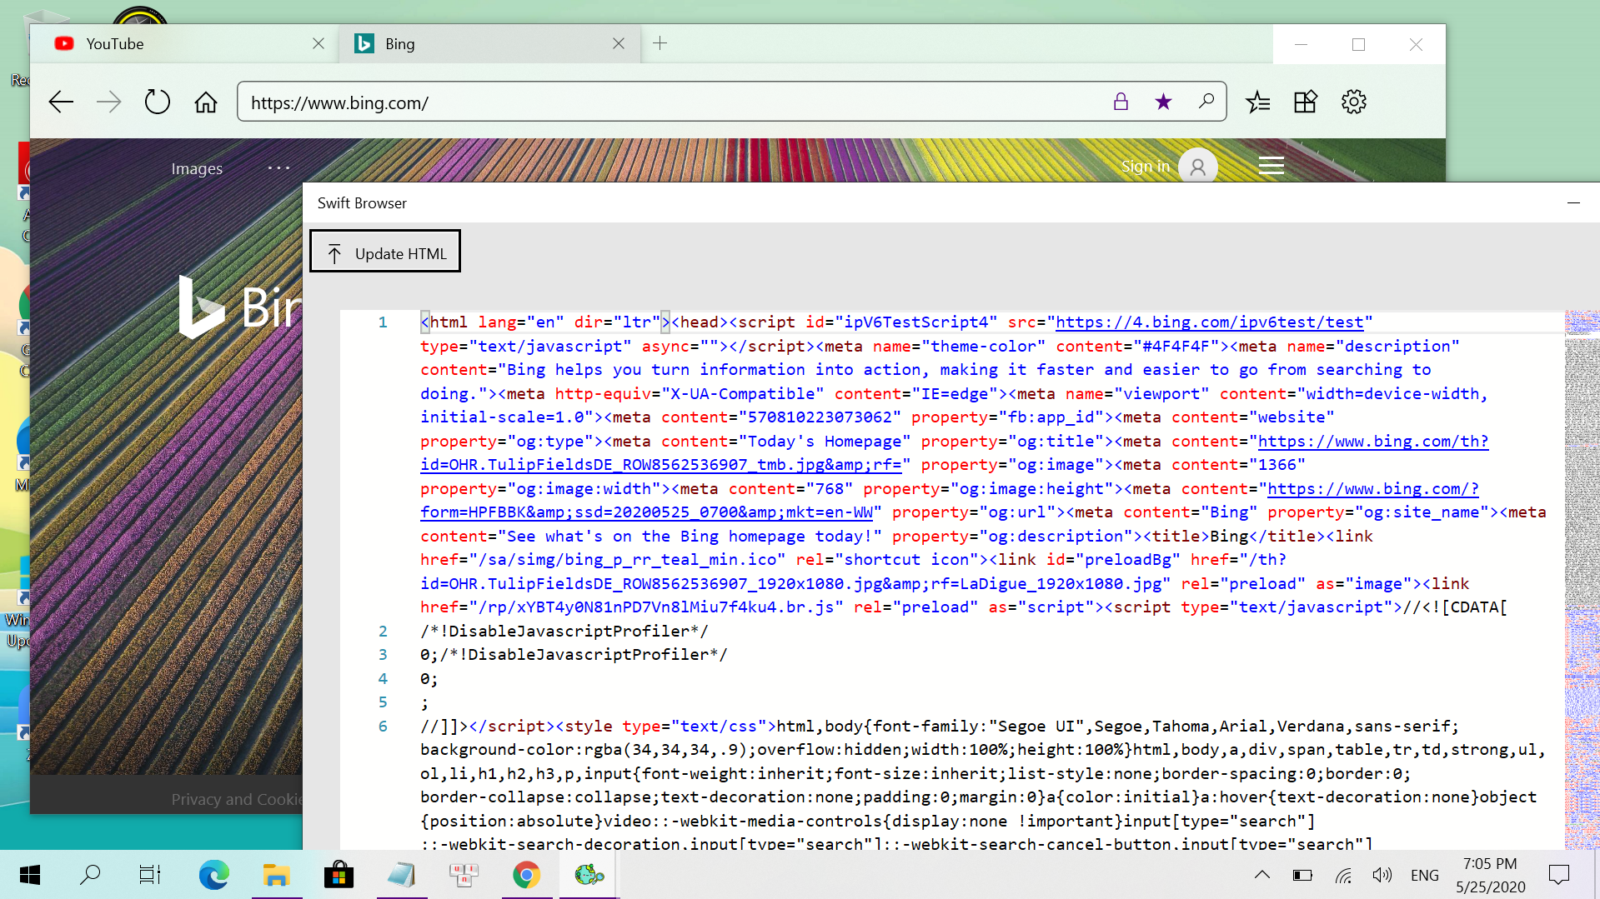The height and width of the screenshot is (899, 1600).
Task: Click the site security lock icon
Action: pyautogui.click(x=1121, y=102)
